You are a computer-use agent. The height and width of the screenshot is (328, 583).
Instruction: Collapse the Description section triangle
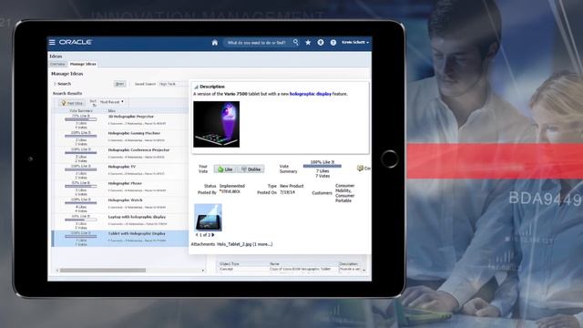(x=196, y=87)
